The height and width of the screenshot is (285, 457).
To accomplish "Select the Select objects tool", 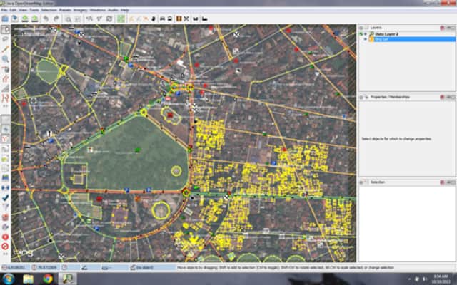I will coord(6,30).
